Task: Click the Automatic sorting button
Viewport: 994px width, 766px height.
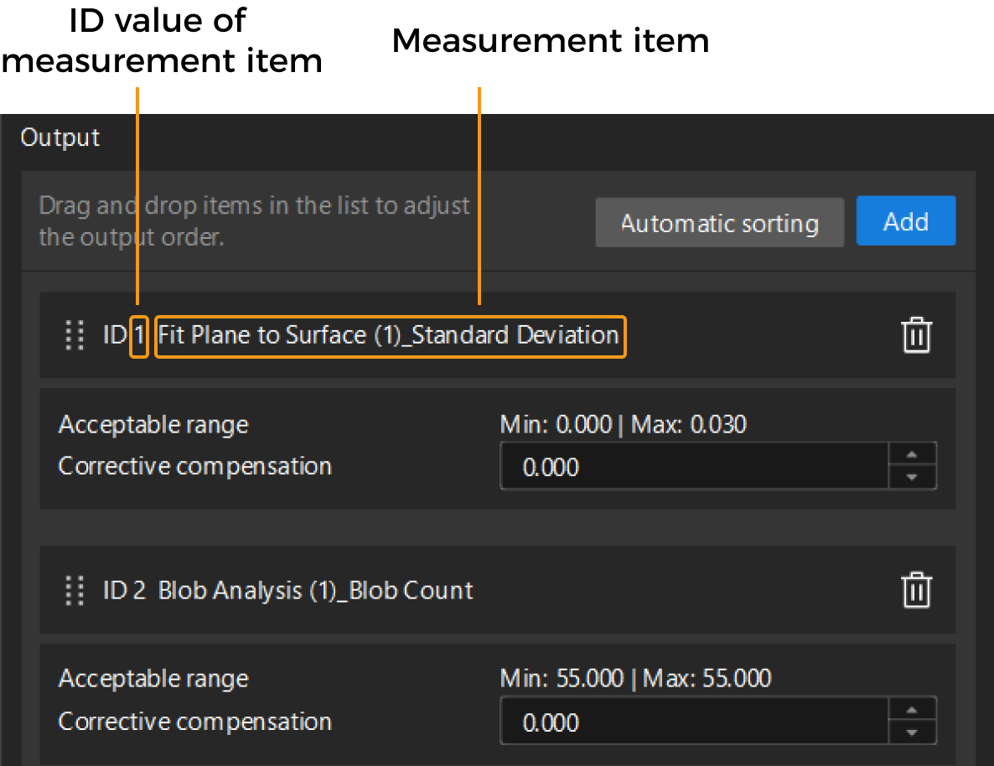Action: click(719, 223)
